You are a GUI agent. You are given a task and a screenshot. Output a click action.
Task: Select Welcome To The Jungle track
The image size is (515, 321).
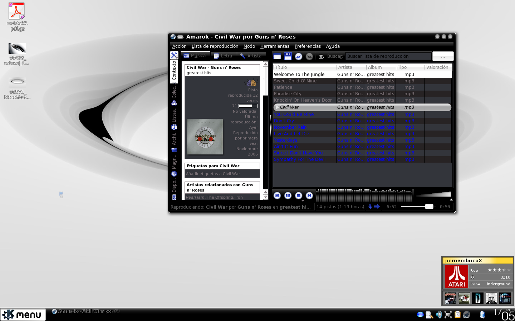pyautogui.click(x=362, y=75)
